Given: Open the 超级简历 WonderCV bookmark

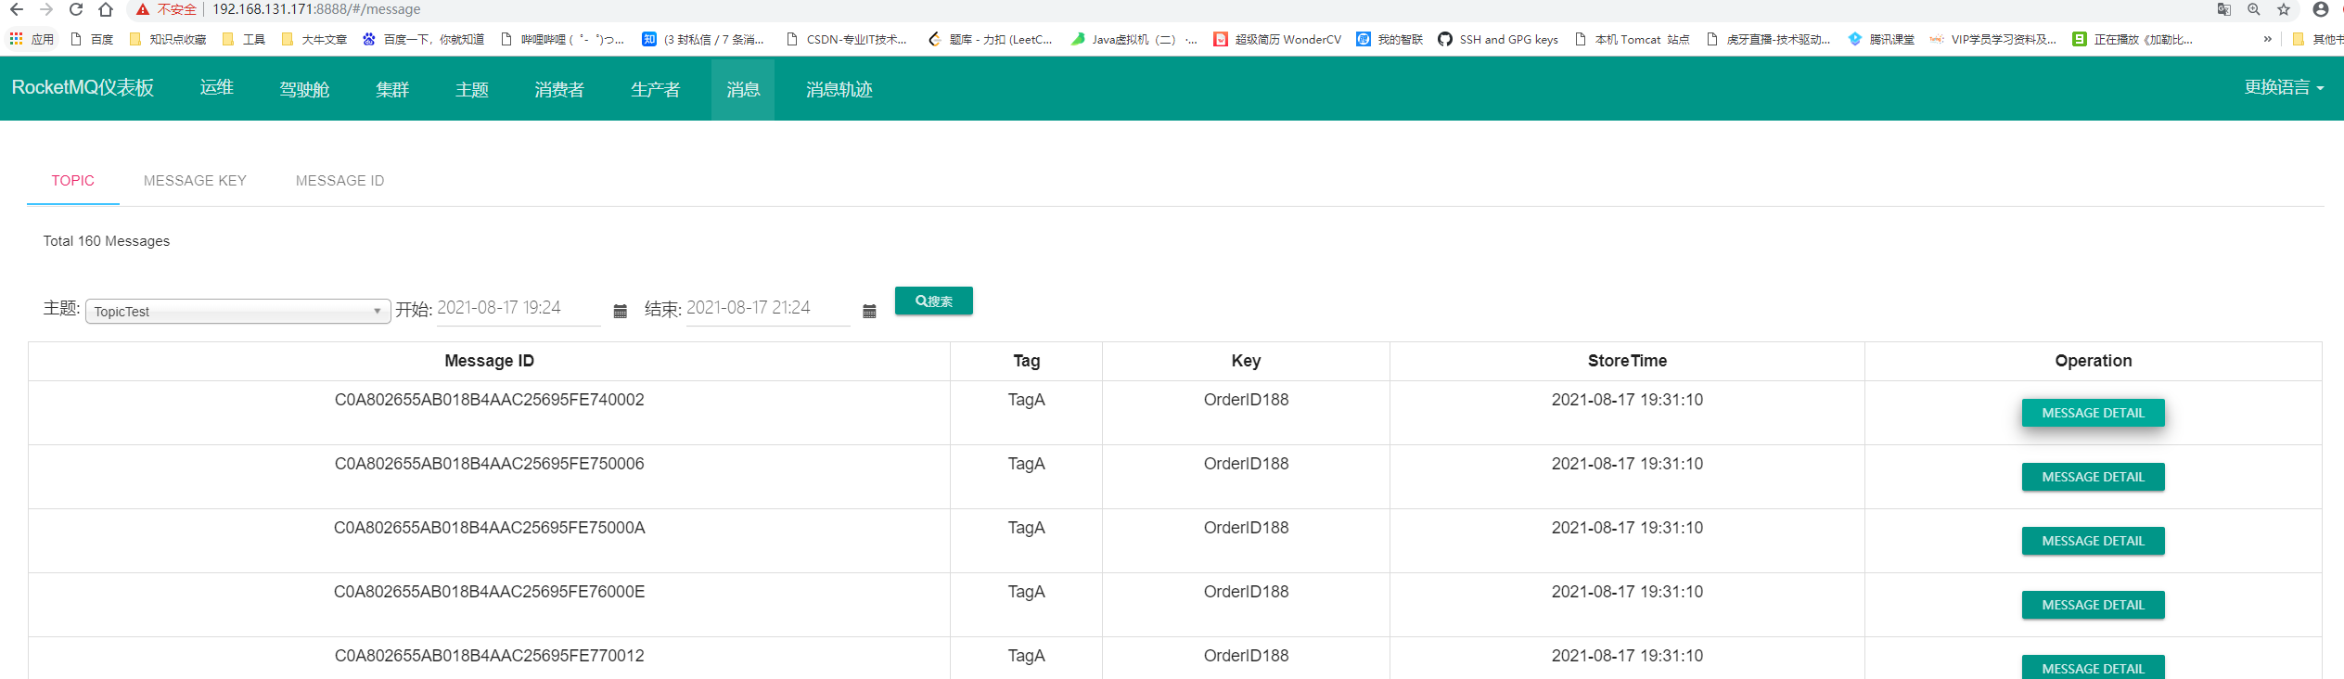Looking at the screenshot, I should pos(1277,39).
